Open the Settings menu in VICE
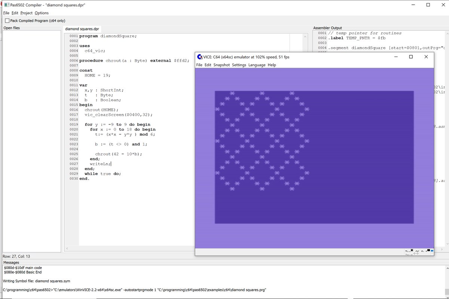449x299 pixels. point(239,65)
